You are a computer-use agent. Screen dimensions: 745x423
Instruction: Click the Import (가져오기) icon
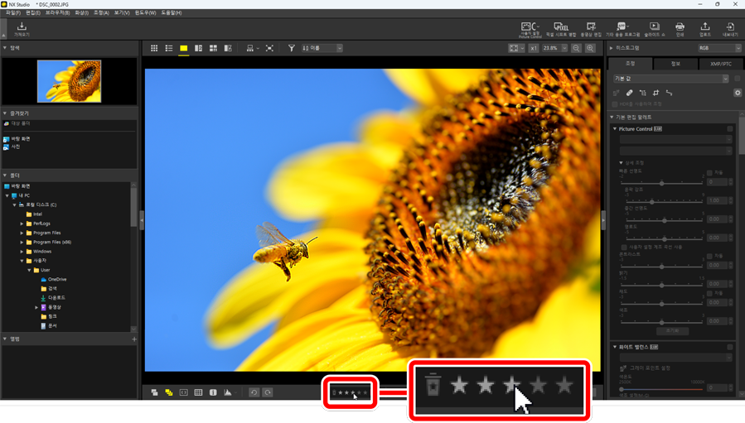[22, 29]
